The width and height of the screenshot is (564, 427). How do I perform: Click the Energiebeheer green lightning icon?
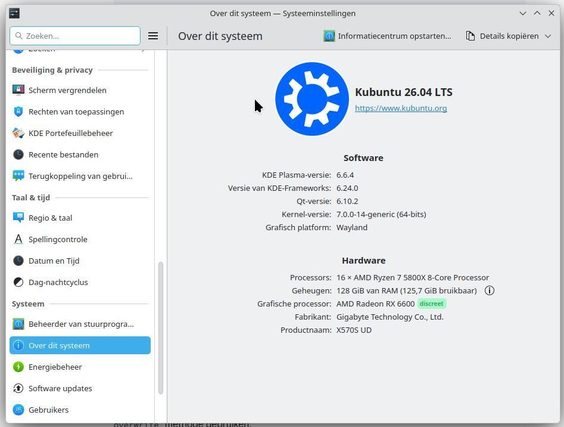click(x=18, y=367)
